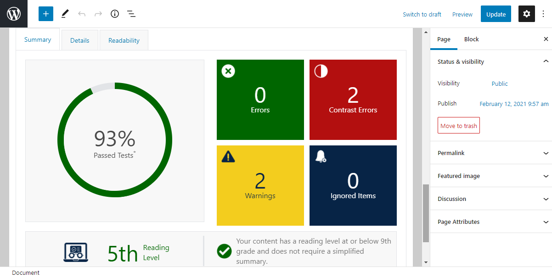
Task: Switch to the Details tab
Action: tap(80, 40)
